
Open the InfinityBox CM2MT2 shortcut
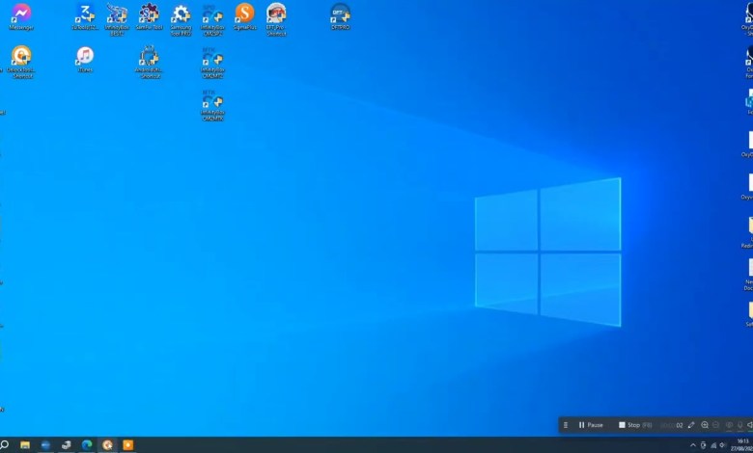pyautogui.click(x=212, y=58)
